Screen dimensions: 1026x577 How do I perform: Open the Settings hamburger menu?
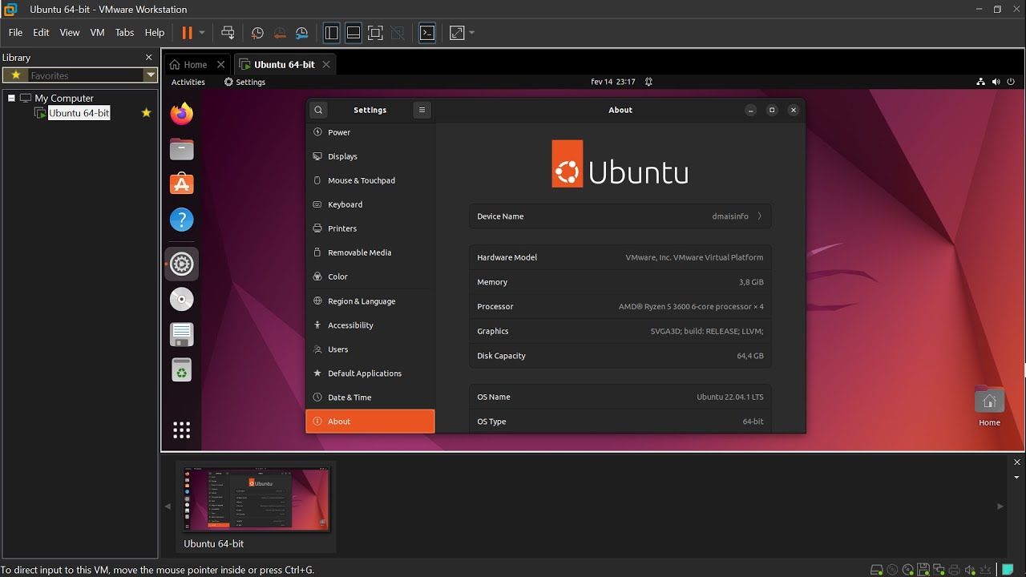(422, 110)
